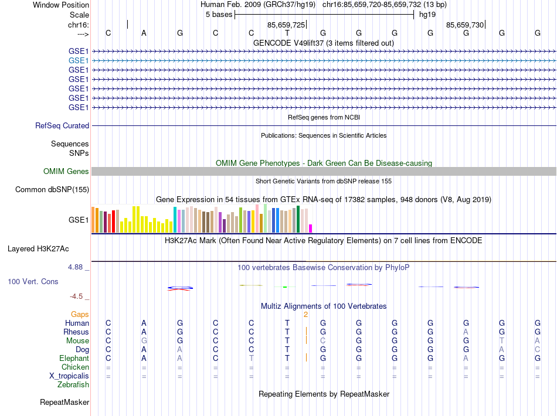The height and width of the screenshot is (416, 557).
Task: Click the gray OMIM Genes bar
Action: coord(324,171)
